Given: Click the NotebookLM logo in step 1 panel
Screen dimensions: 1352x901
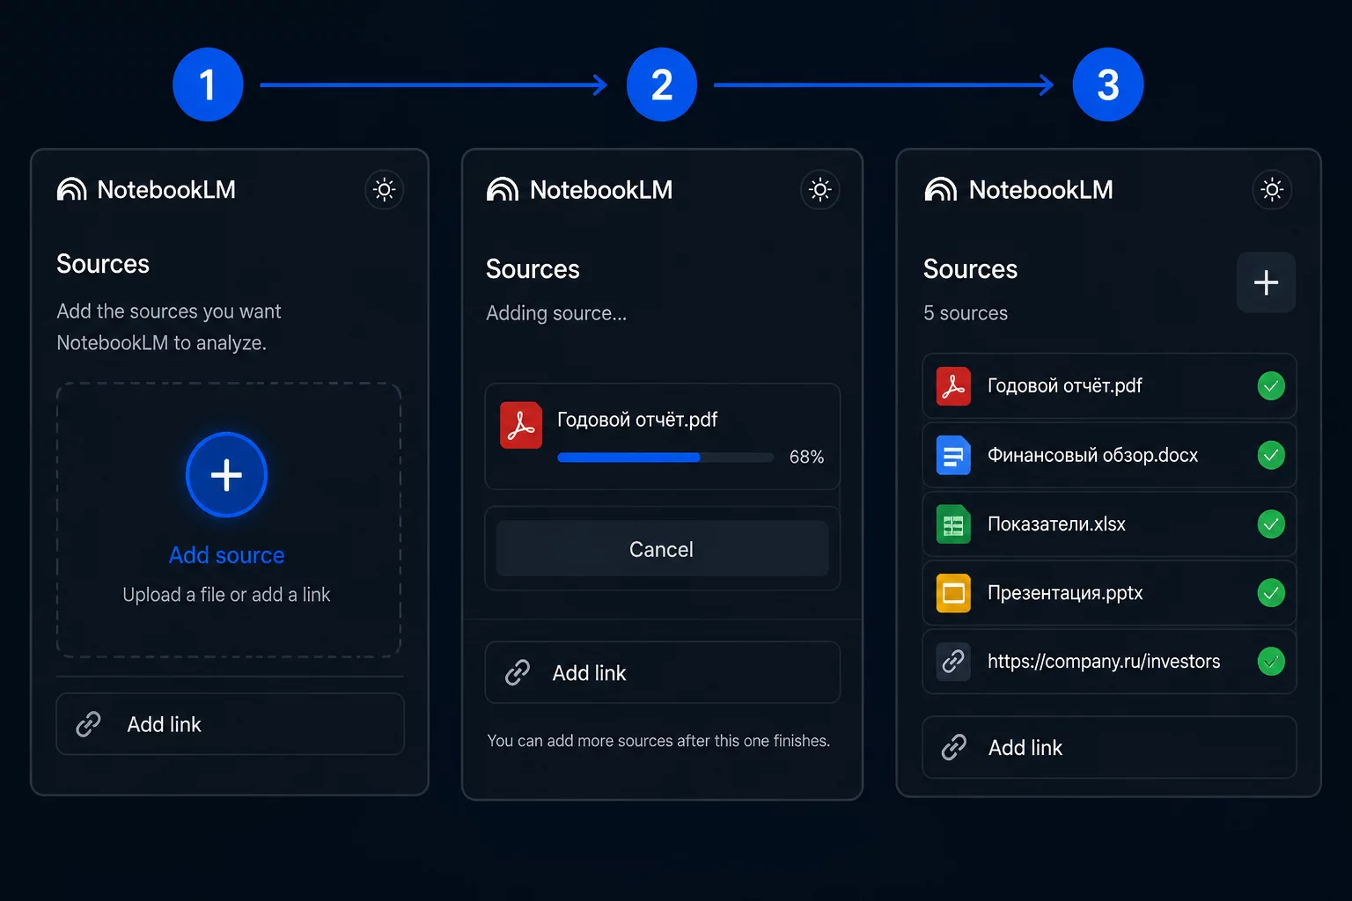Looking at the screenshot, I should point(146,189).
